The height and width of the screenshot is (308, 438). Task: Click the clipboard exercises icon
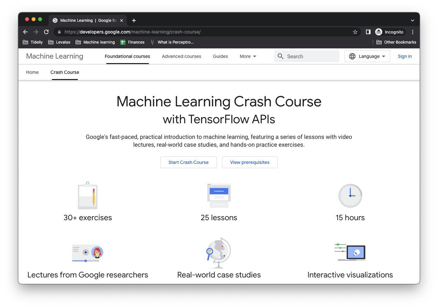point(88,195)
